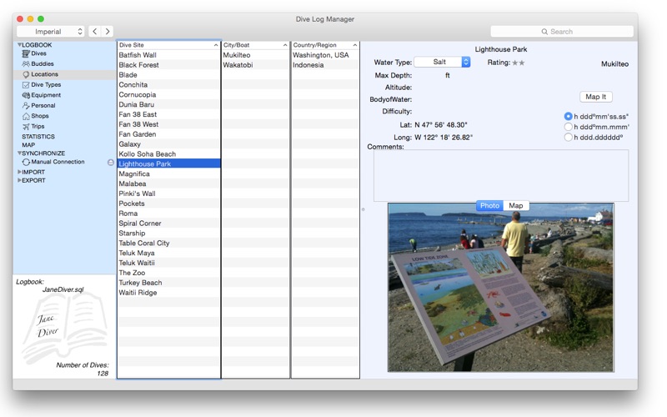This screenshot has width=667, height=417.
Task: Open the Trips airplane icon
Action: pyautogui.click(x=26, y=127)
